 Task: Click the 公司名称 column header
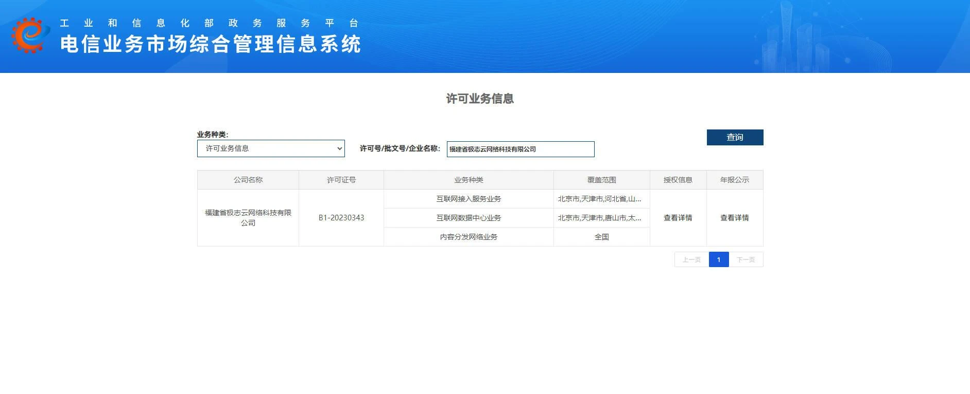point(248,180)
